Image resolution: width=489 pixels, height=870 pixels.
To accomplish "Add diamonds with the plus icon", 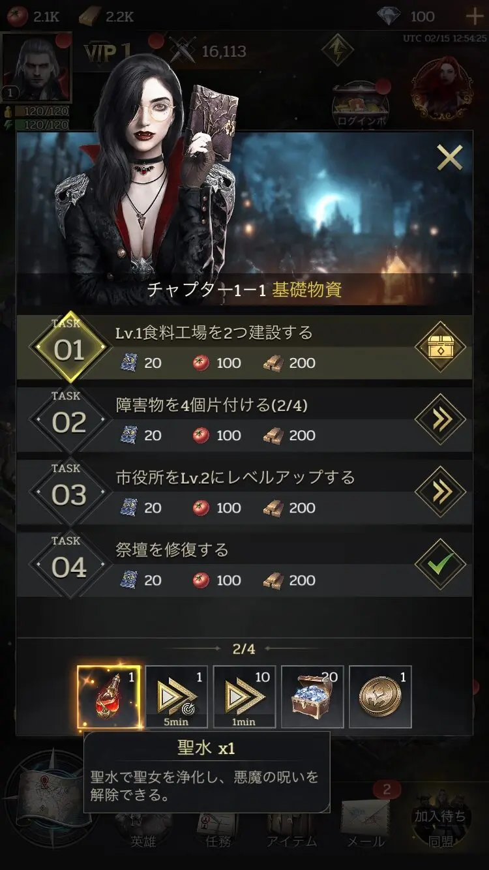I will pyautogui.click(x=474, y=16).
